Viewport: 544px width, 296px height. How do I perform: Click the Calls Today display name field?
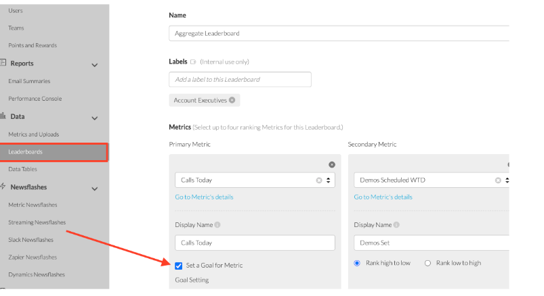click(255, 243)
